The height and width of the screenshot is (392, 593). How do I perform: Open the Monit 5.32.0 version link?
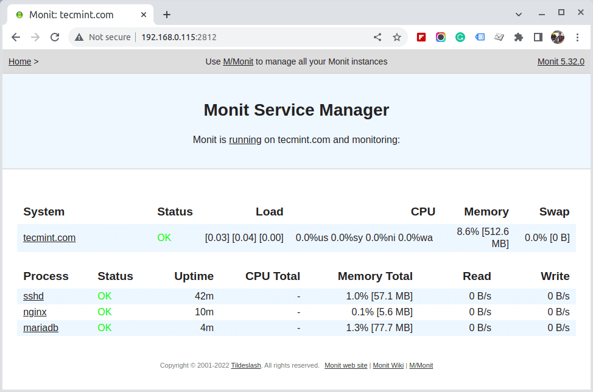tap(560, 61)
